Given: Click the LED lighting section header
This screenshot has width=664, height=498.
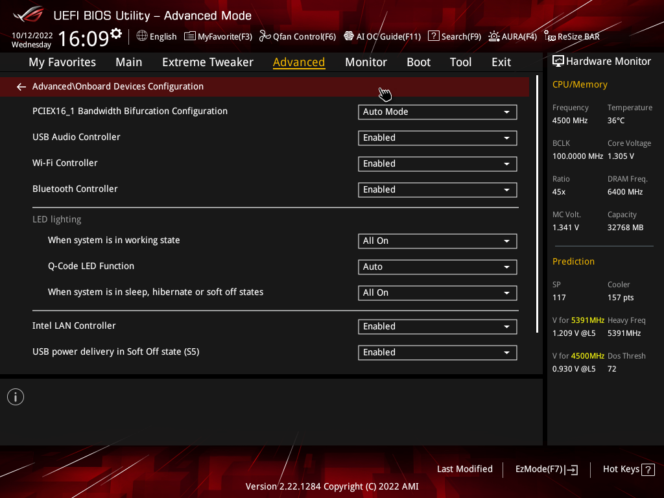Looking at the screenshot, I should point(57,219).
